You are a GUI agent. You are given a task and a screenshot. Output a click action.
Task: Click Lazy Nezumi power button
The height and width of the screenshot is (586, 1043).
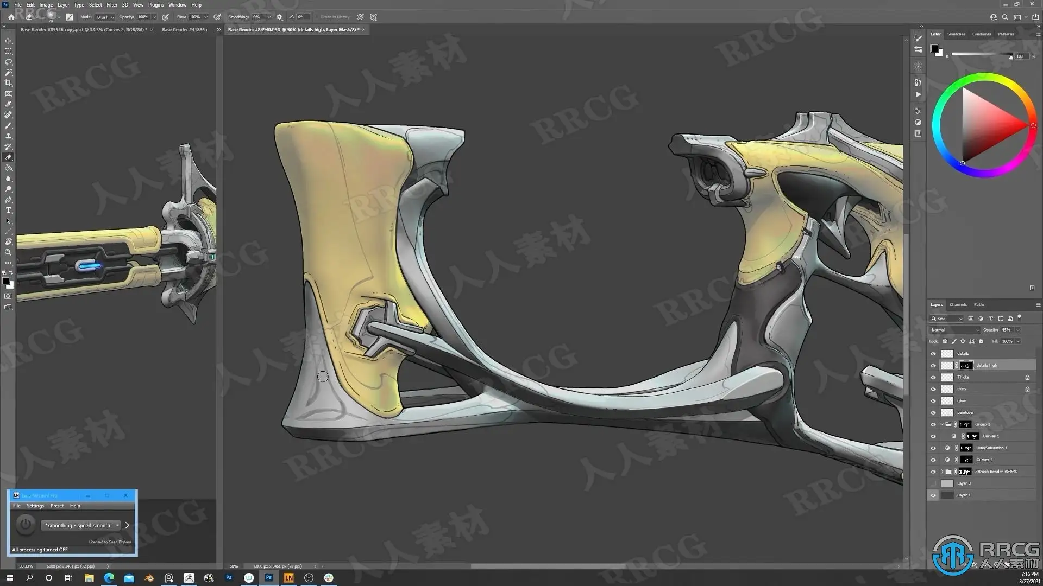pos(25,525)
